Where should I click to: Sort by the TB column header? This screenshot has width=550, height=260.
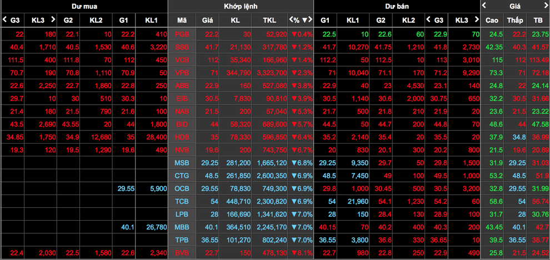tap(538, 21)
